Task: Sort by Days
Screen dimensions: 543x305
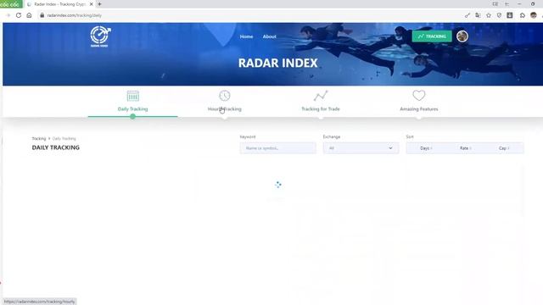Action: pyautogui.click(x=426, y=148)
